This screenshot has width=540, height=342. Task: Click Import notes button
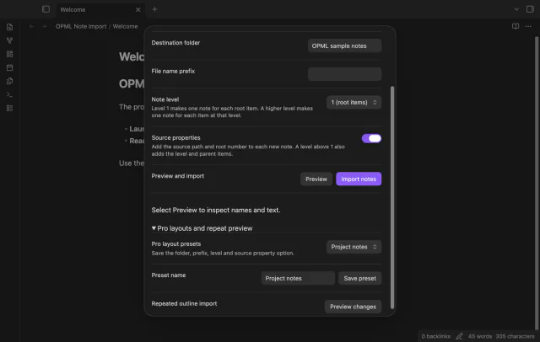coord(359,179)
